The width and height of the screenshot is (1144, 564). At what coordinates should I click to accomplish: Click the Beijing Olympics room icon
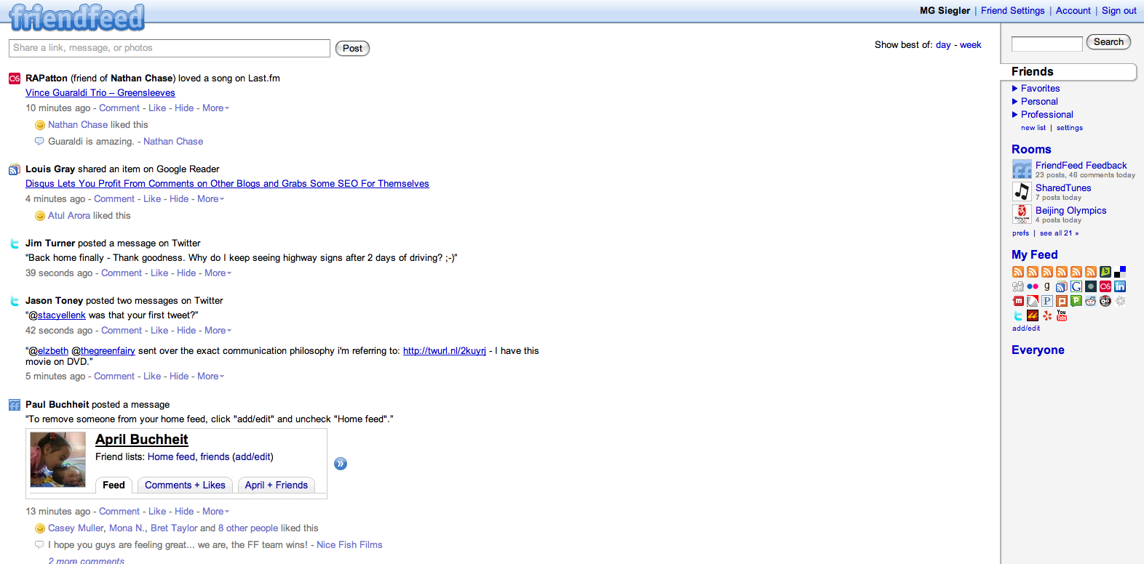pyautogui.click(x=1022, y=214)
